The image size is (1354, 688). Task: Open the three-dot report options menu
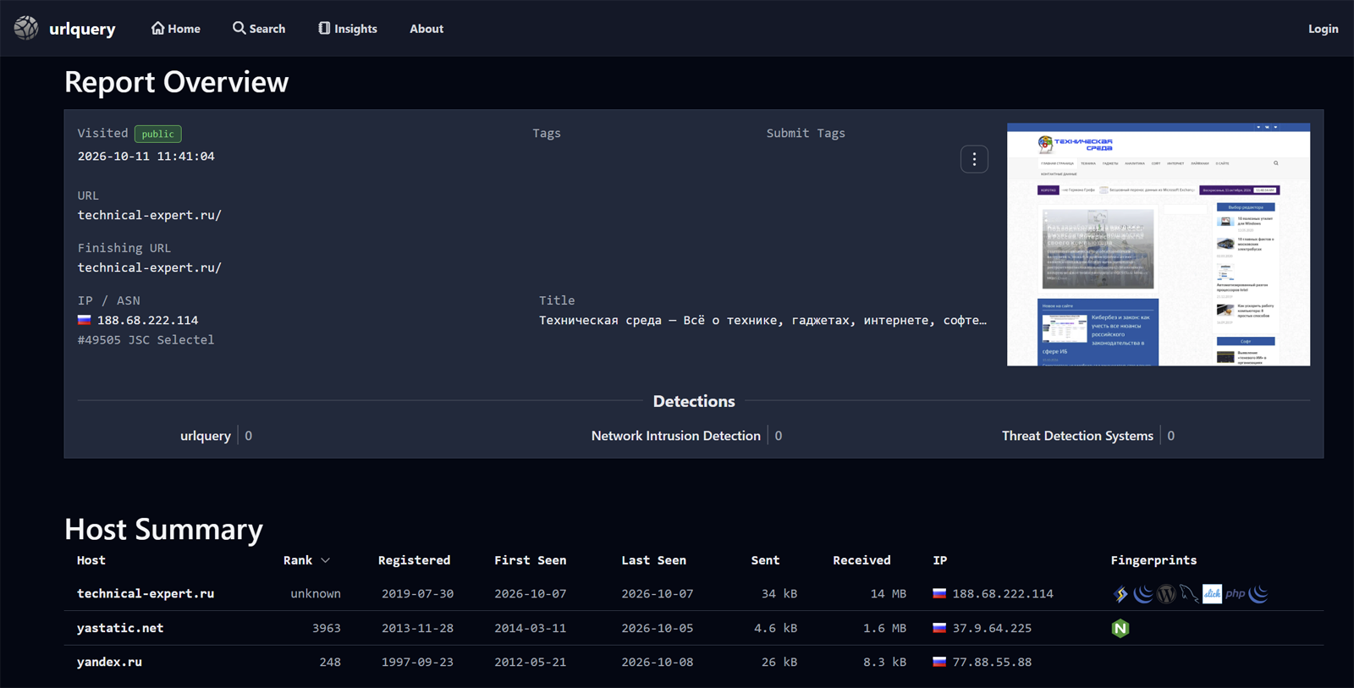click(974, 159)
